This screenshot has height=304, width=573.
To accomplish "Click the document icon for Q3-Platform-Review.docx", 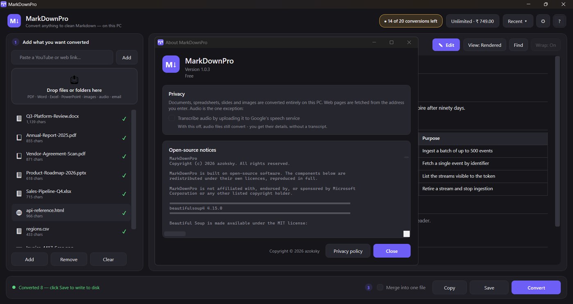I will click(x=19, y=119).
